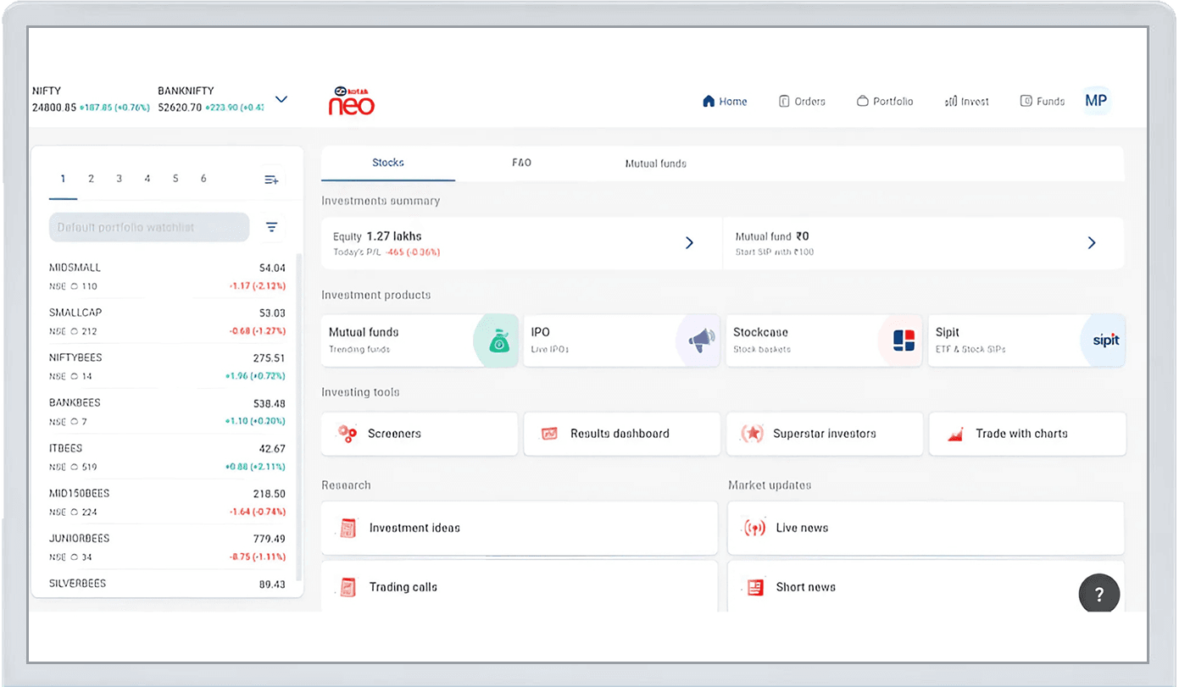Expand Equity investments summary arrow

click(689, 243)
